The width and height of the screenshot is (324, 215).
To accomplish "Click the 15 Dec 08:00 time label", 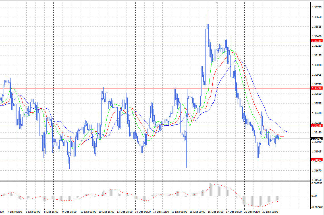I will pyautogui.click(x=179, y=212).
